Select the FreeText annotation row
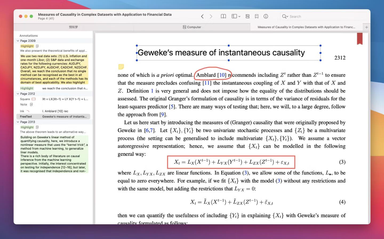The height and width of the screenshot is (239, 384). [53, 117]
